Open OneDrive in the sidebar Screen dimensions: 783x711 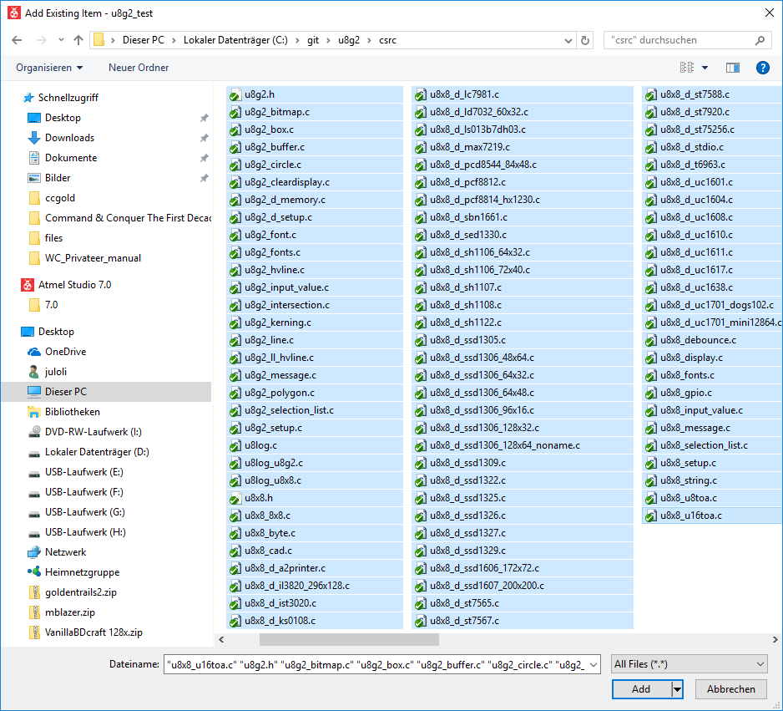65,352
